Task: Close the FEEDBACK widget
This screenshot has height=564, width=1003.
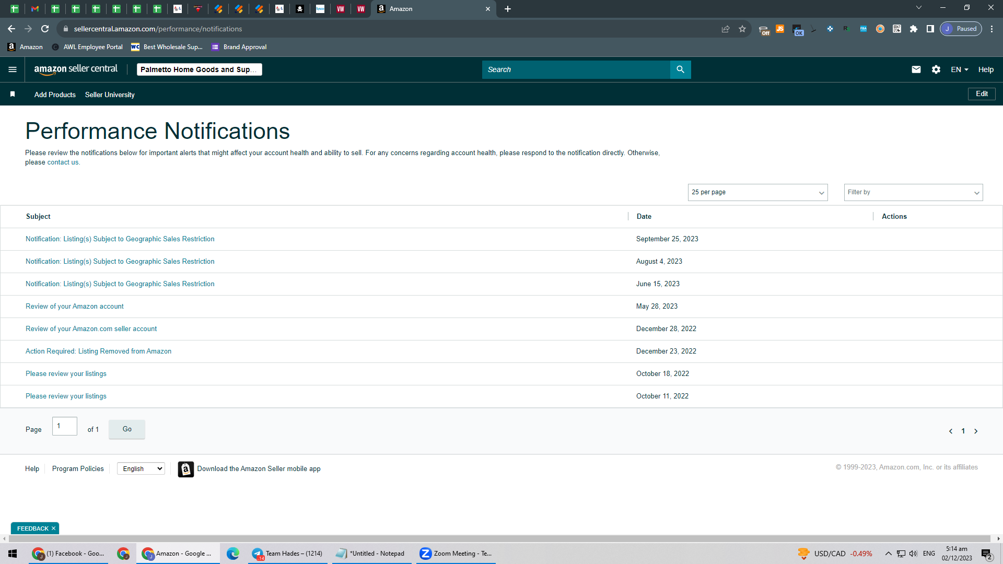Action: click(53, 528)
